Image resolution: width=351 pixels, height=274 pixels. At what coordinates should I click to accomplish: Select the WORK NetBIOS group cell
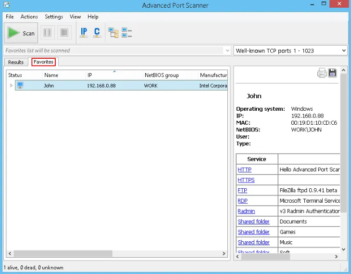tap(151, 86)
